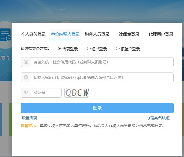
Task: Focus the 统一社会信用代码 input field
Action: pos(102,62)
